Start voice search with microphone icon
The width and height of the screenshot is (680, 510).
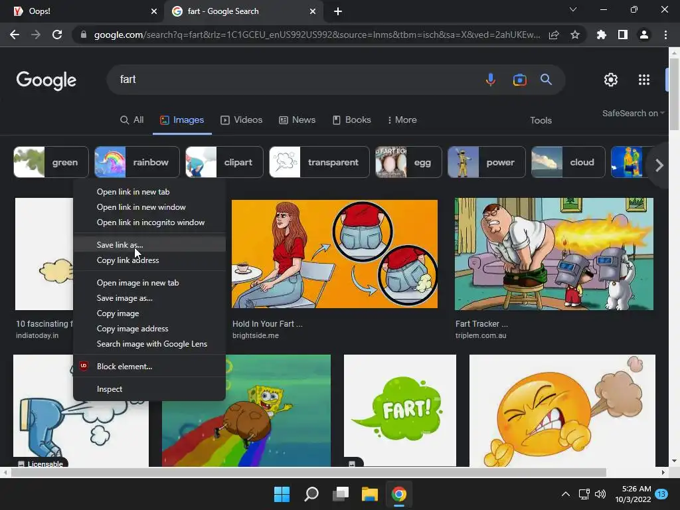tap(491, 80)
